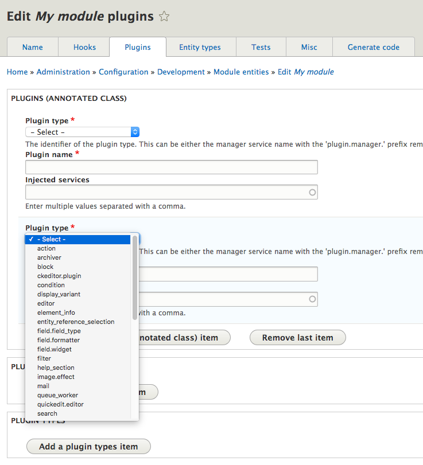Select 'ckeditor.plugin' from the dropdown list
The image size is (423, 465).
[59, 276]
